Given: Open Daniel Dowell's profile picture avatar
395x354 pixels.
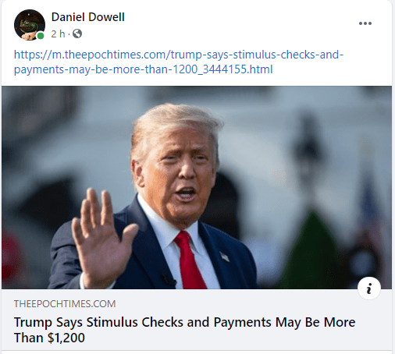Looking at the screenshot, I should [x=30, y=25].
